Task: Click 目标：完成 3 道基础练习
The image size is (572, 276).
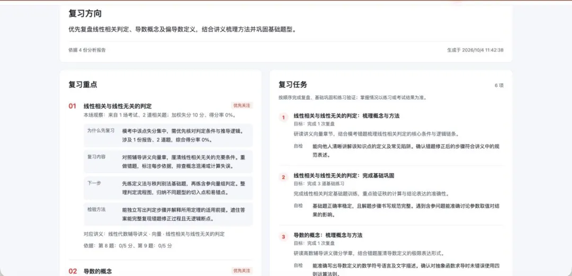Action: [319, 184]
